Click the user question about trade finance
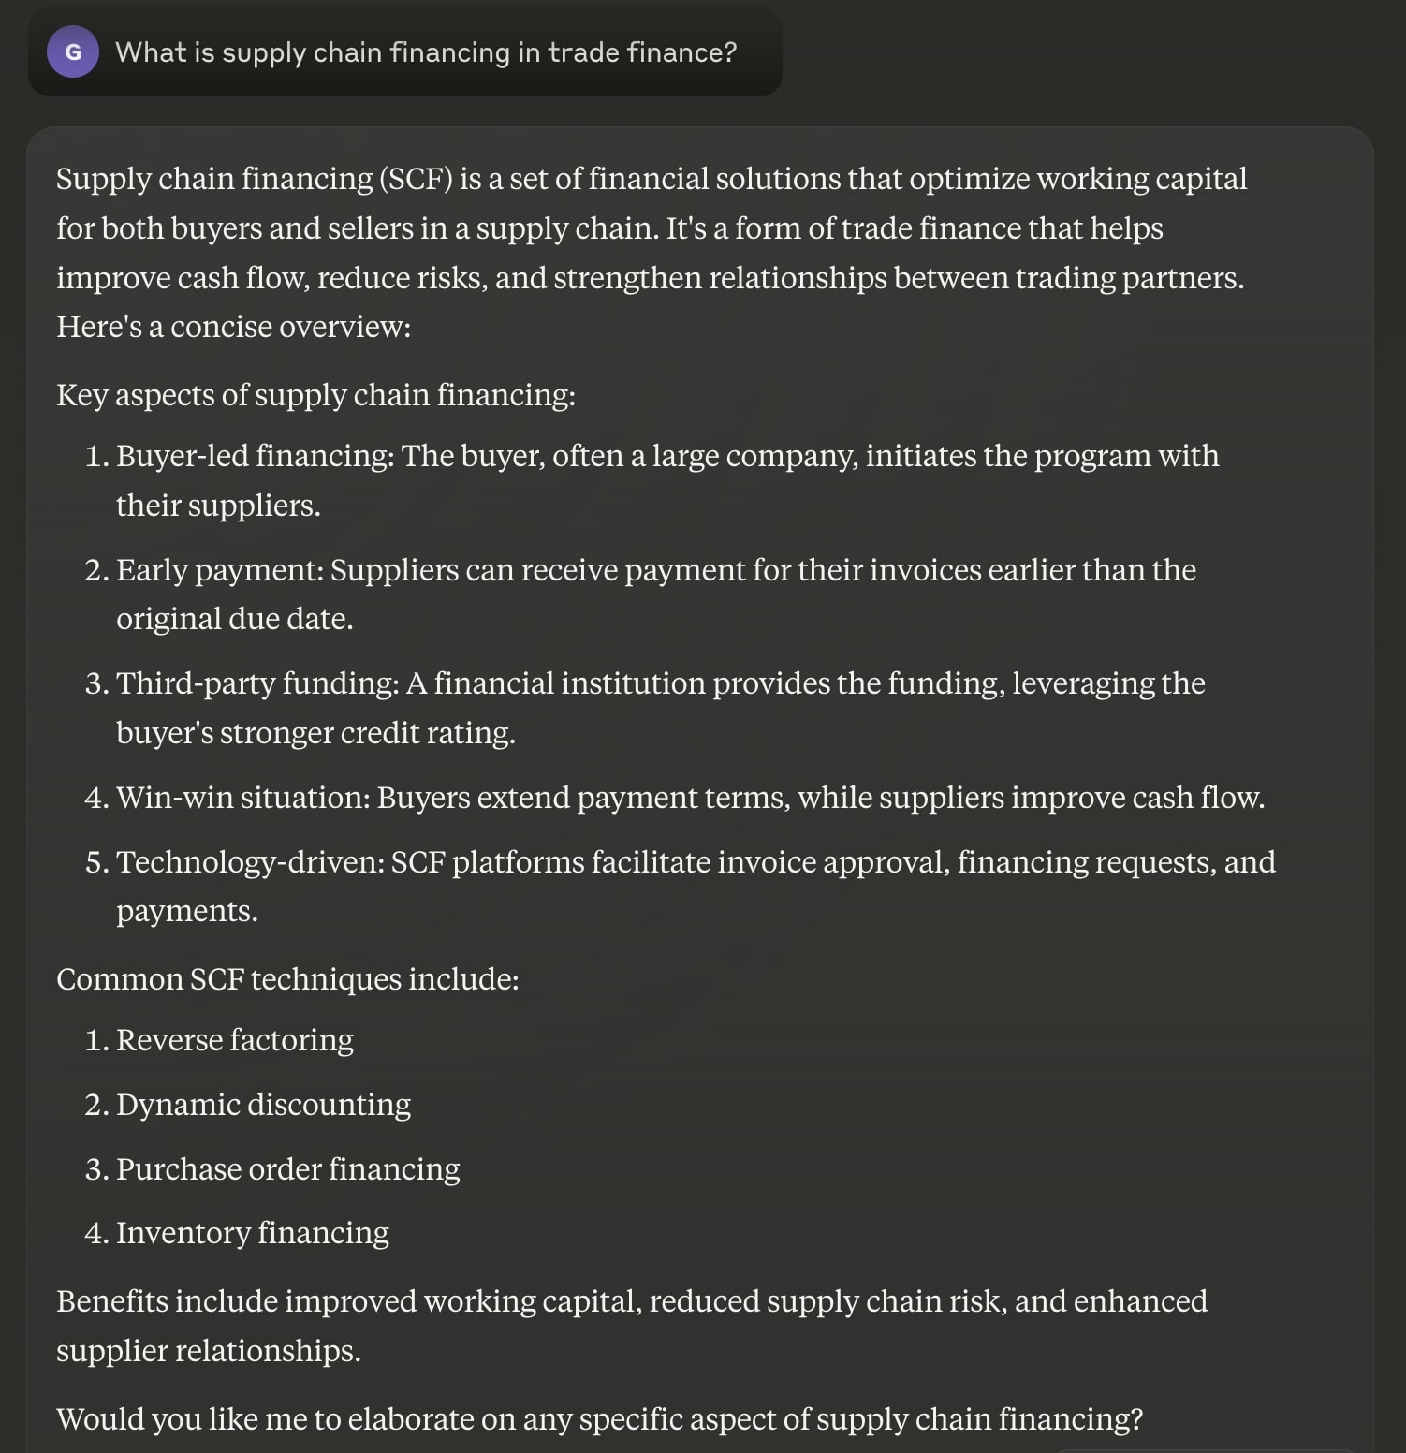 (x=426, y=52)
